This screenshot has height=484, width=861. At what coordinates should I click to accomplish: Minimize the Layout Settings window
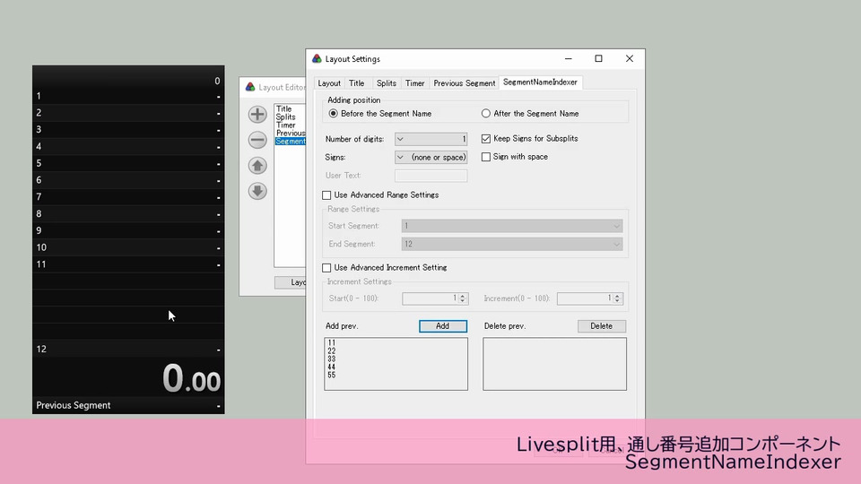click(569, 59)
